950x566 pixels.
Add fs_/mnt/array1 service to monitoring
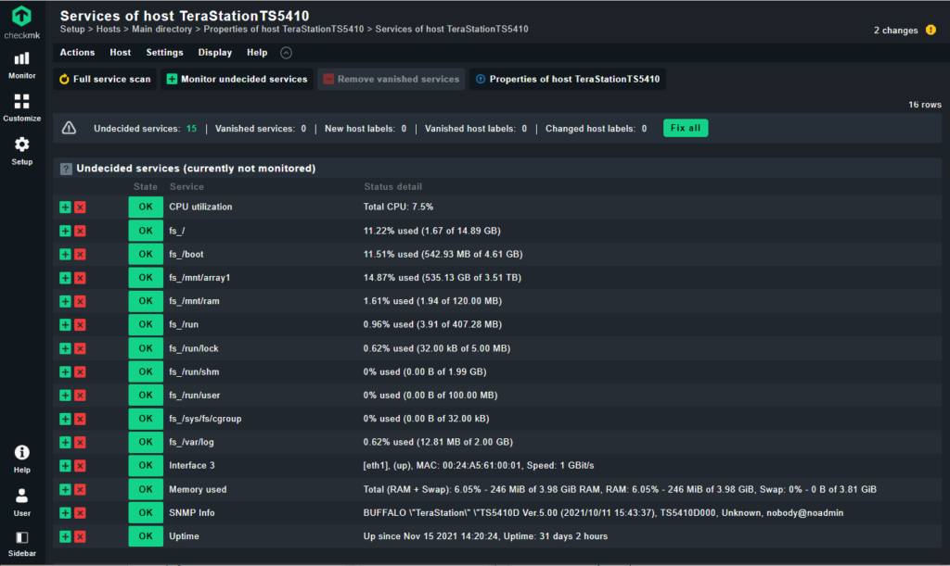tap(65, 278)
